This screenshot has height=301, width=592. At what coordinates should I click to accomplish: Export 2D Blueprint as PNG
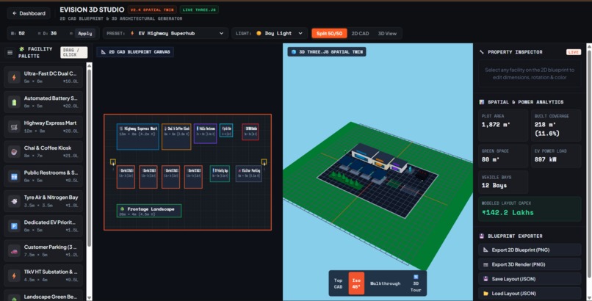click(x=530, y=250)
